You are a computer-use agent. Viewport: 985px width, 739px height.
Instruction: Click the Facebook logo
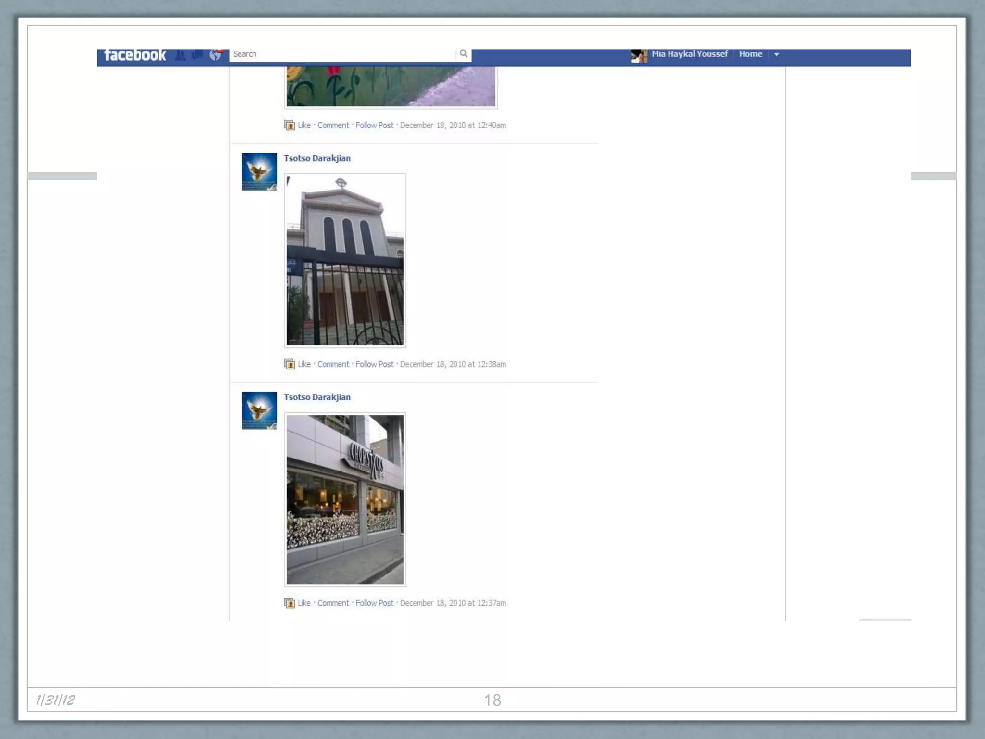[135, 55]
